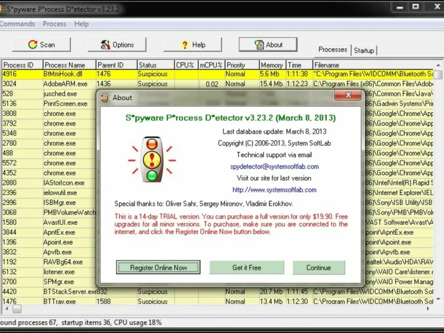Sort by Process Name column header
444x333 pixels.
(x=69, y=65)
